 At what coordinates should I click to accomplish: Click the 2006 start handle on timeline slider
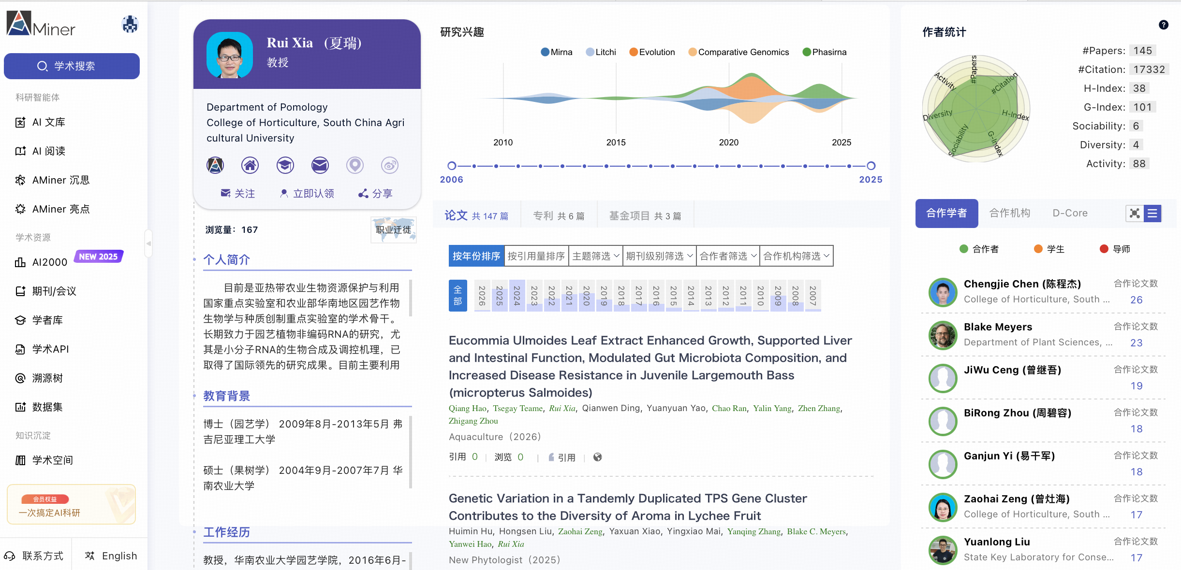[452, 166]
